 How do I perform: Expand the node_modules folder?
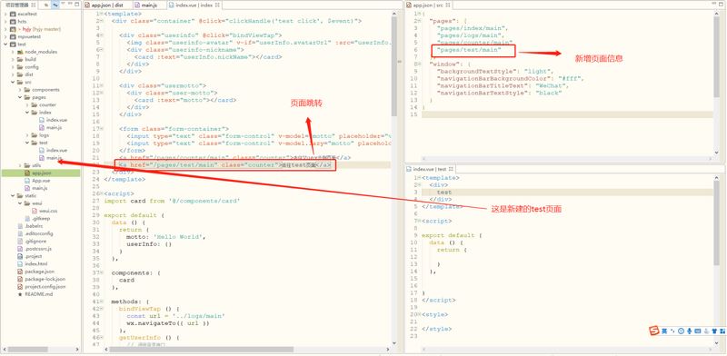tap(13, 52)
